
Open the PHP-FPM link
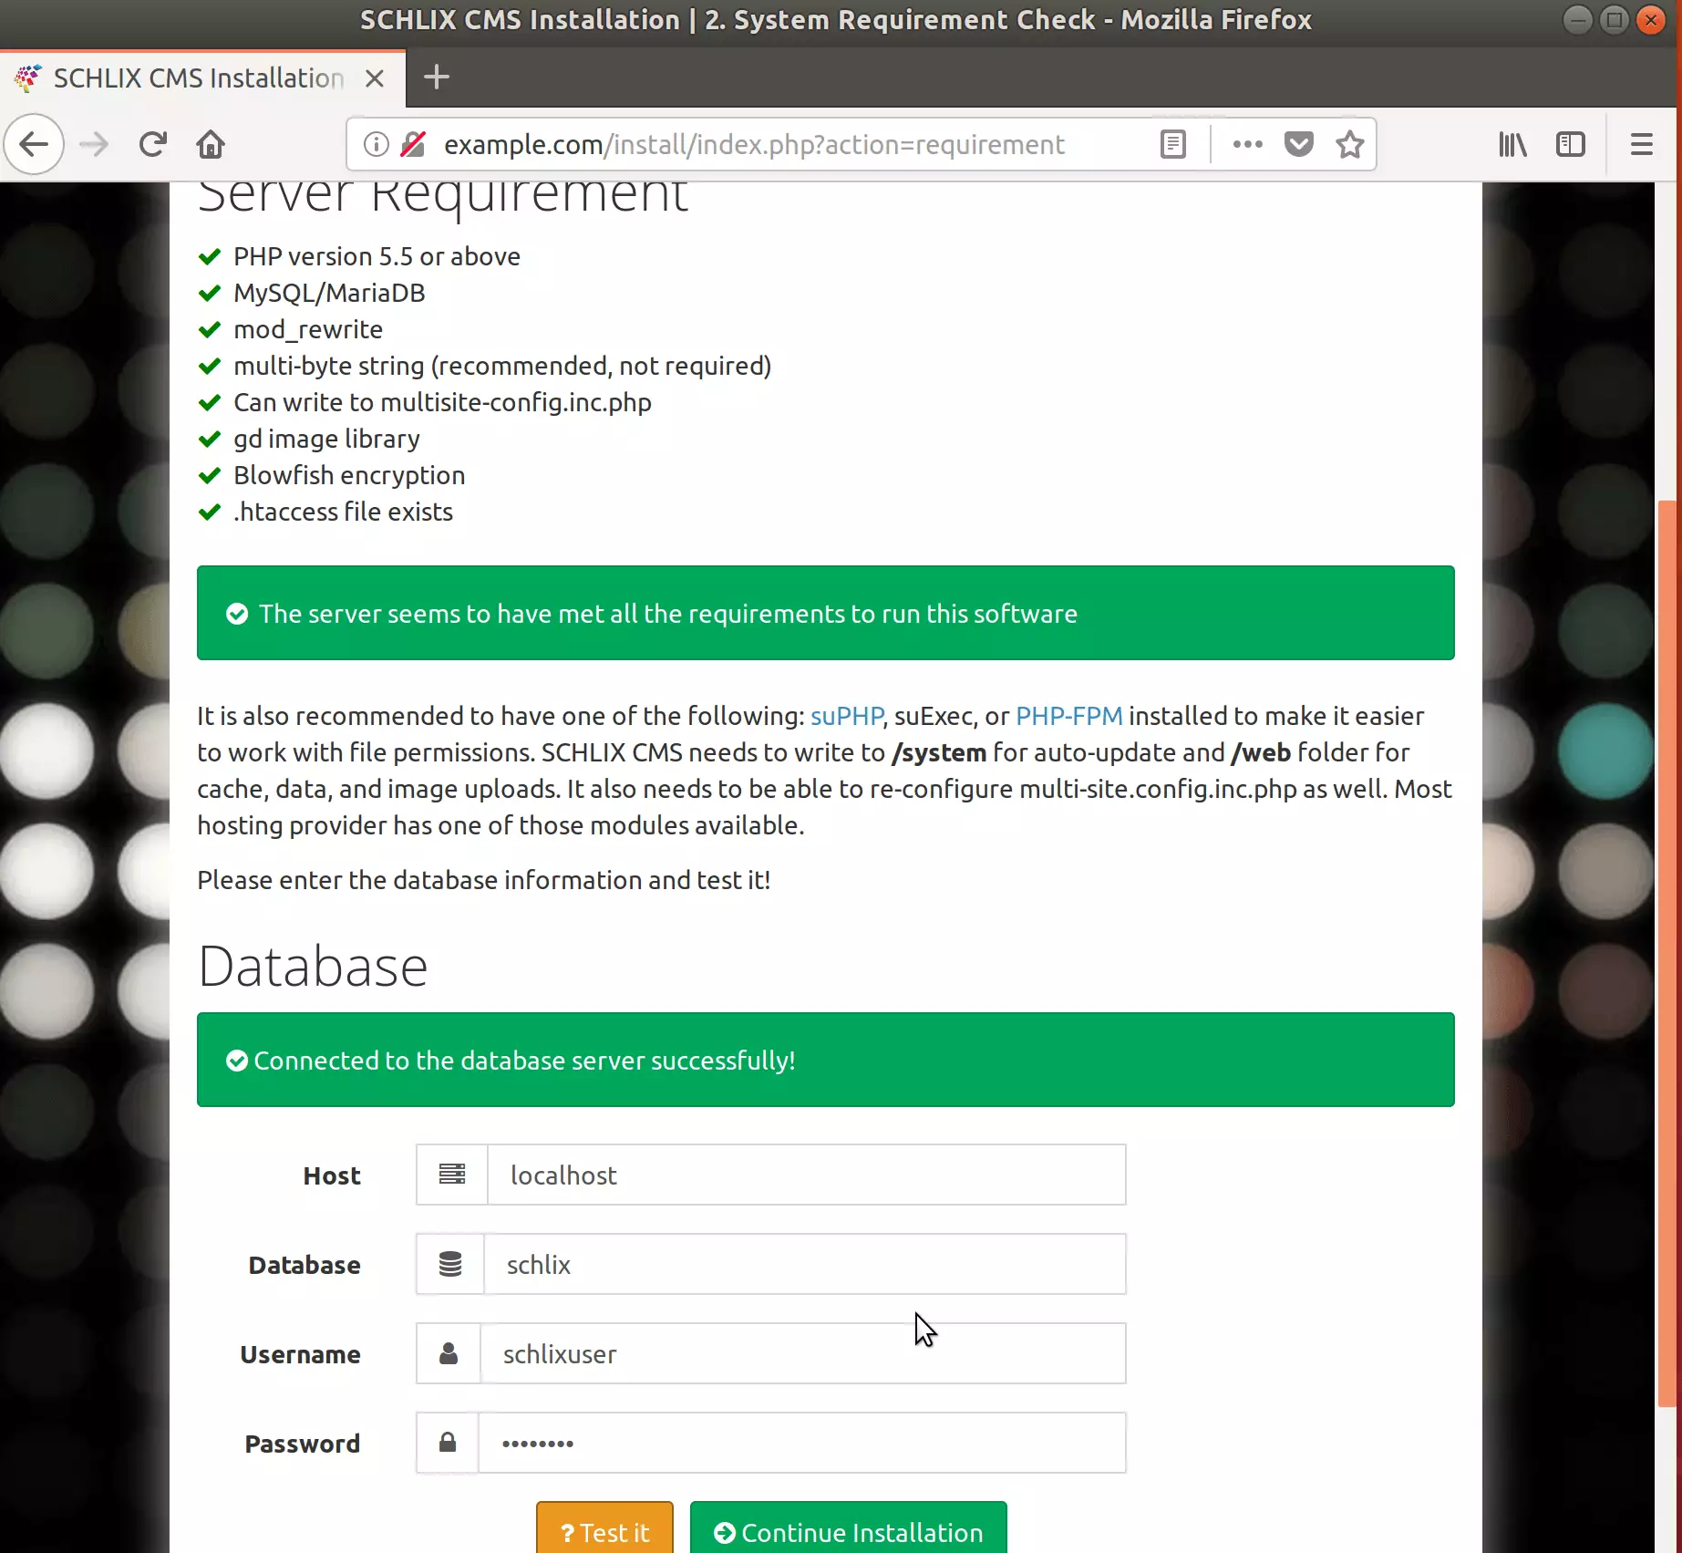[1068, 716]
